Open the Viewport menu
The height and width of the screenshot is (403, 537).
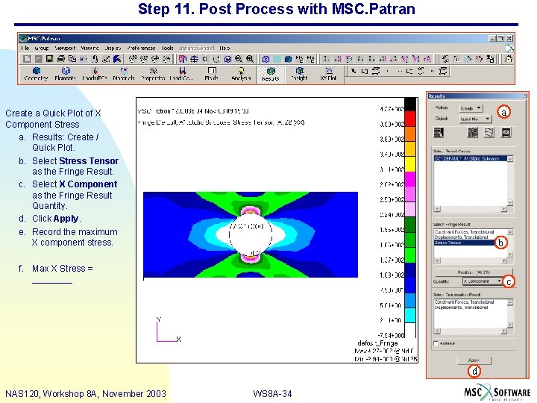pos(65,48)
